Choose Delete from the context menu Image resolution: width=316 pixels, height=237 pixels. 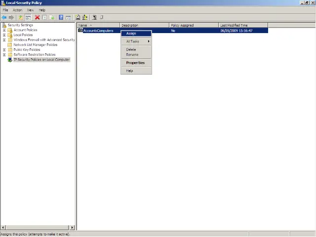(x=136, y=49)
